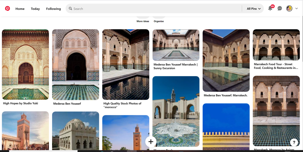
Task: Open the help question mark button
Action: 294,142
